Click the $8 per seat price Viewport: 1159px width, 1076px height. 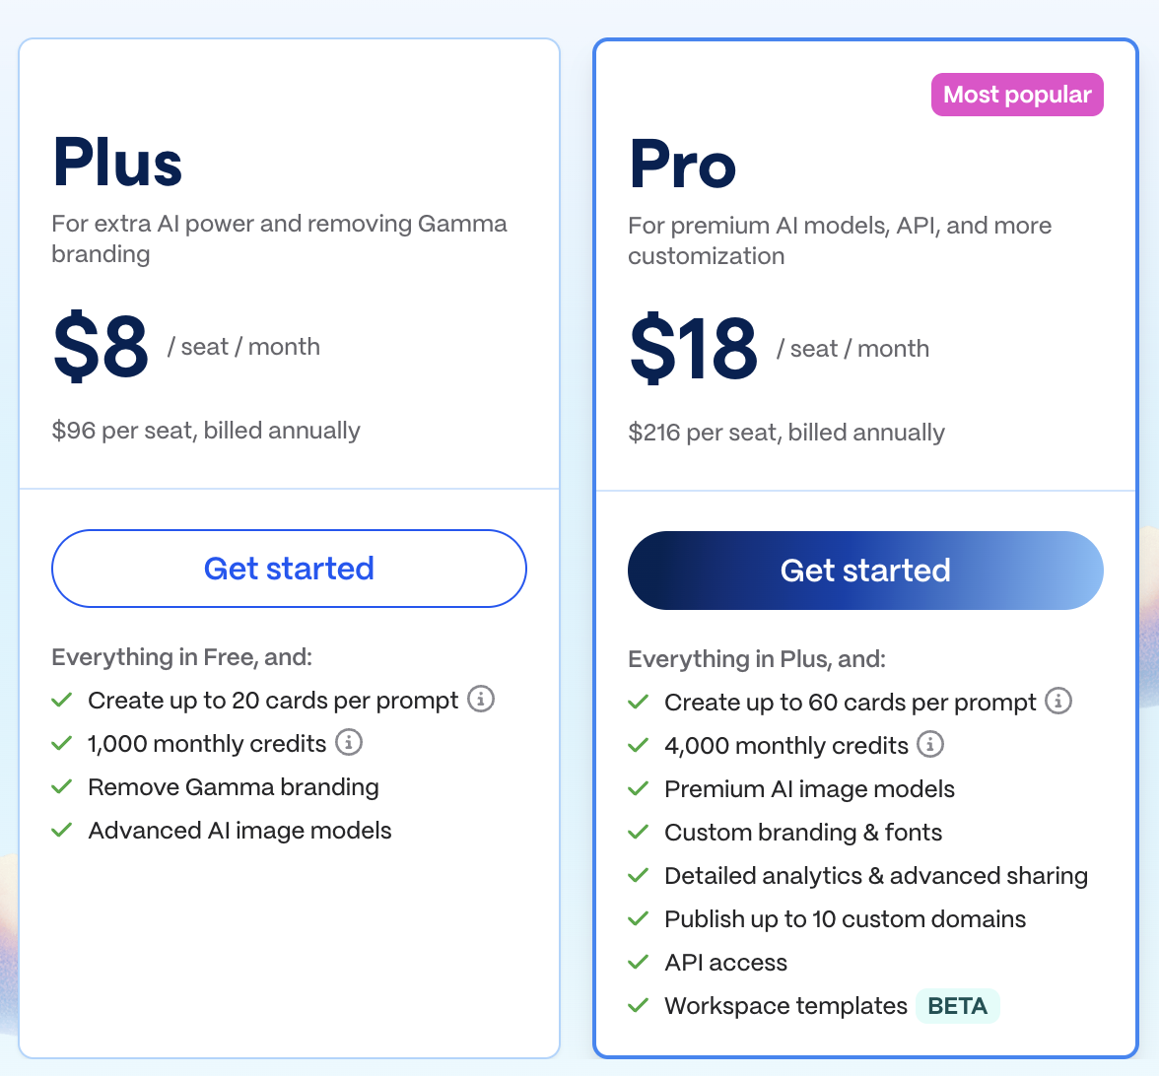point(101,347)
